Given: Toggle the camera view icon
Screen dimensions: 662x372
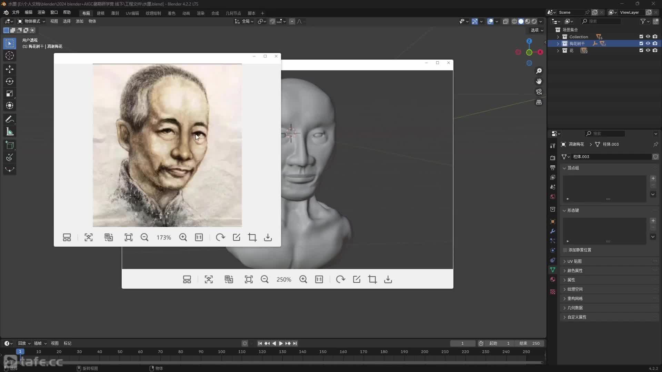Looking at the screenshot, I should coord(539,92).
